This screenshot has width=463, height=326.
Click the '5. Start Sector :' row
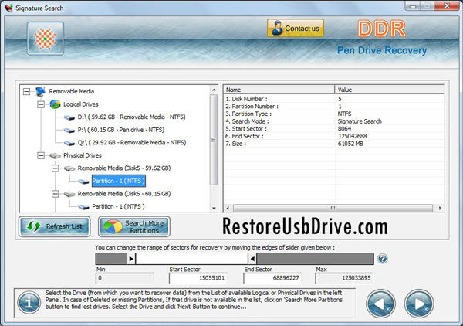[x=334, y=128]
